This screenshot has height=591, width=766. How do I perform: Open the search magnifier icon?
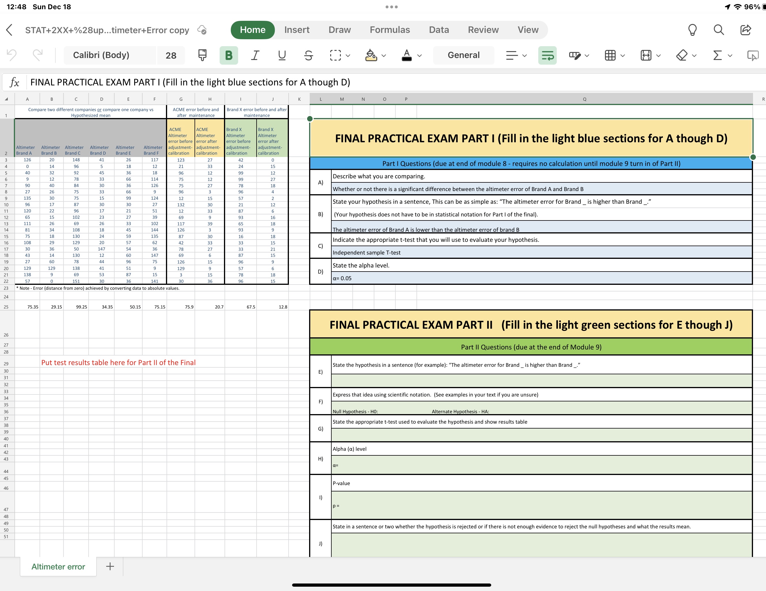pos(719,30)
